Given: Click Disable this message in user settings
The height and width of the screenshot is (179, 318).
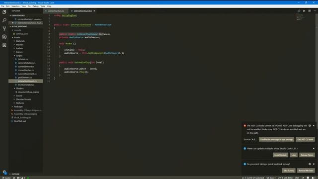Looking at the screenshot, I should 276,139.
